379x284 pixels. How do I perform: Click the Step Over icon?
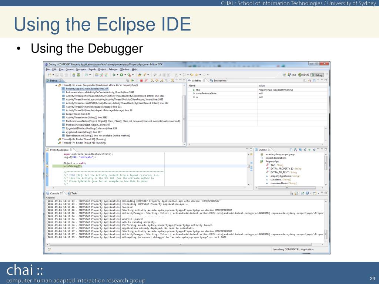point(157,80)
